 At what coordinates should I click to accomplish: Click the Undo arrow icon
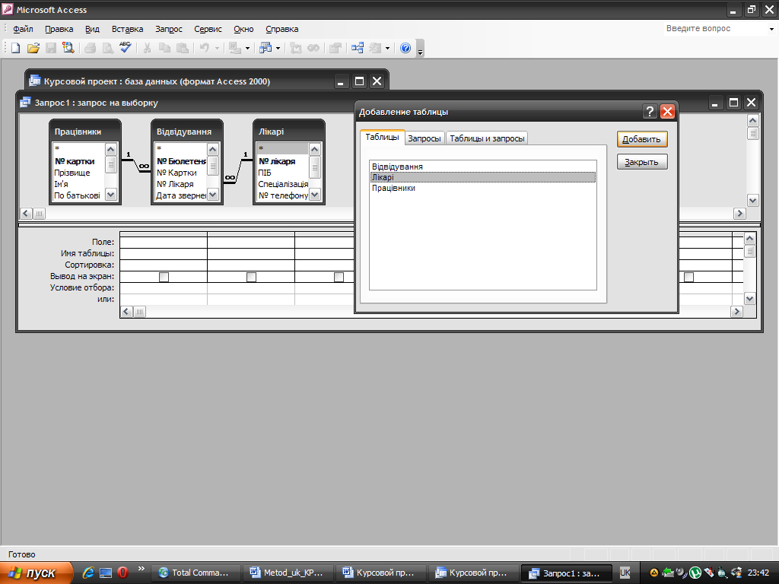pos(204,48)
